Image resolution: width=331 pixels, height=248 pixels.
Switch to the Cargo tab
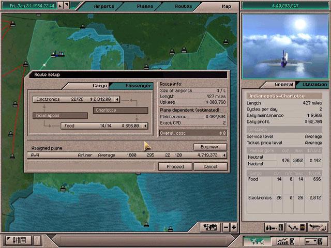point(99,86)
